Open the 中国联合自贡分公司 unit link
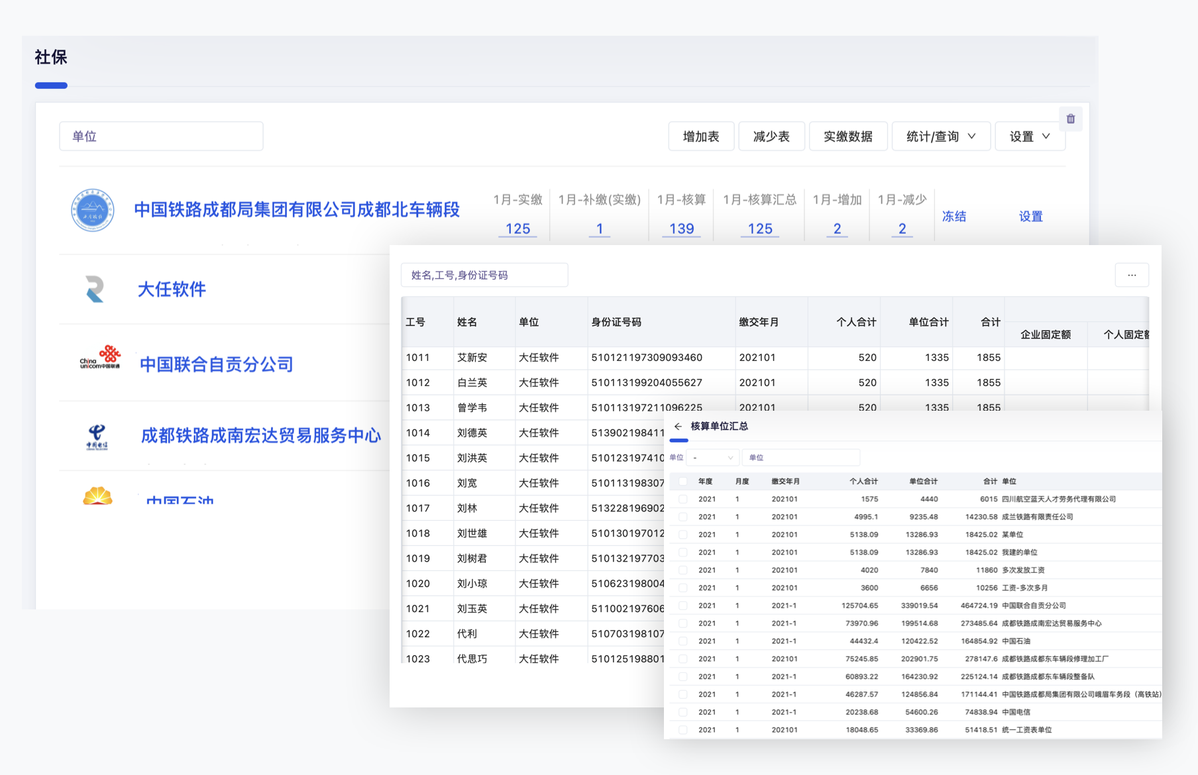1198x775 pixels. tap(216, 364)
